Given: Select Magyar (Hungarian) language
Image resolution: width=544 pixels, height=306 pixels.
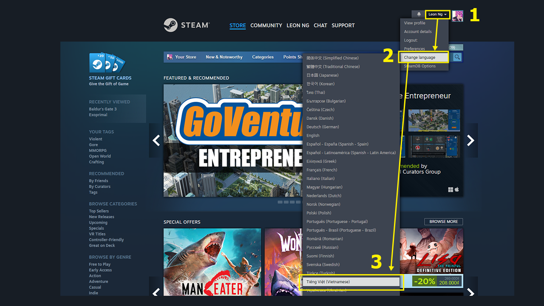Looking at the screenshot, I should [351, 187].
